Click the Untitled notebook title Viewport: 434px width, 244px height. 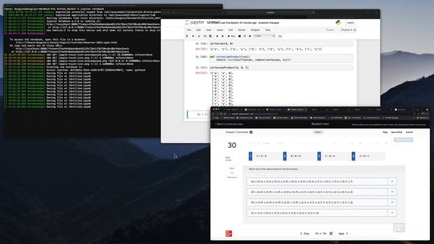point(213,22)
